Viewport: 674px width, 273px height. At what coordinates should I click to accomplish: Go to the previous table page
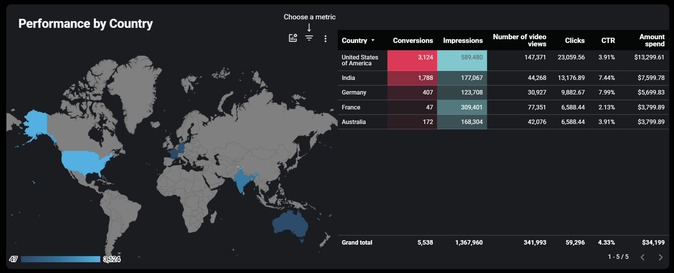click(643, 257)
